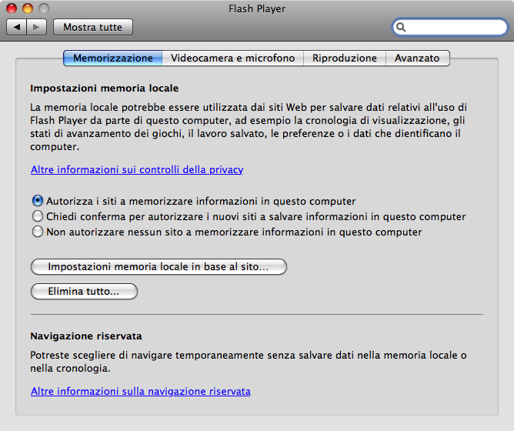
Task: Switch to the Memorizzazione tab
Action: pyautogui.click(x=113, y=58)
